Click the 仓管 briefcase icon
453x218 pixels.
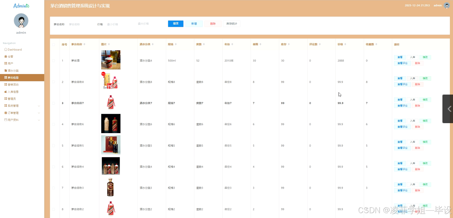(6, 57)
